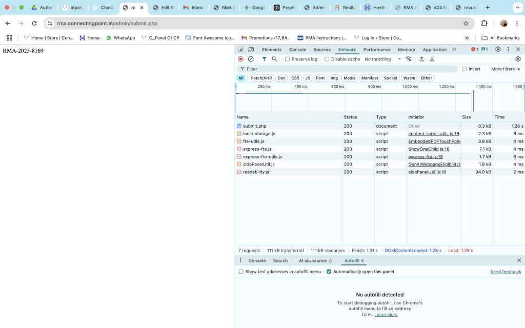Toggle the network filter funnel icon
This screenshot has width=525, height=328.
[x=264, y=59]
